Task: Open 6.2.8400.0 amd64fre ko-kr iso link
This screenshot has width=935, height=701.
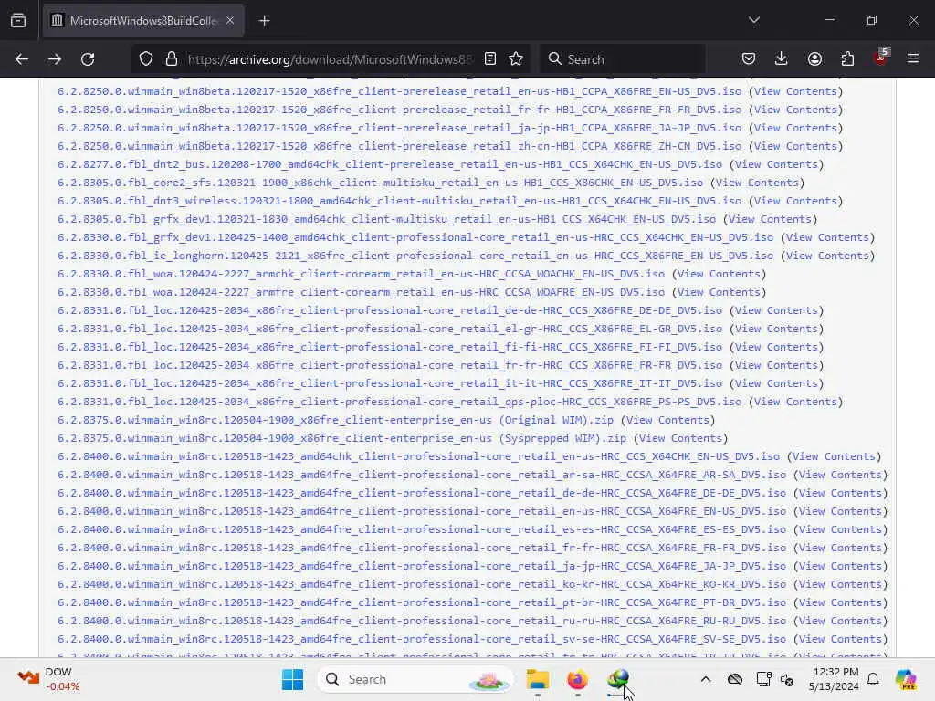Action: tap(422, 584)
